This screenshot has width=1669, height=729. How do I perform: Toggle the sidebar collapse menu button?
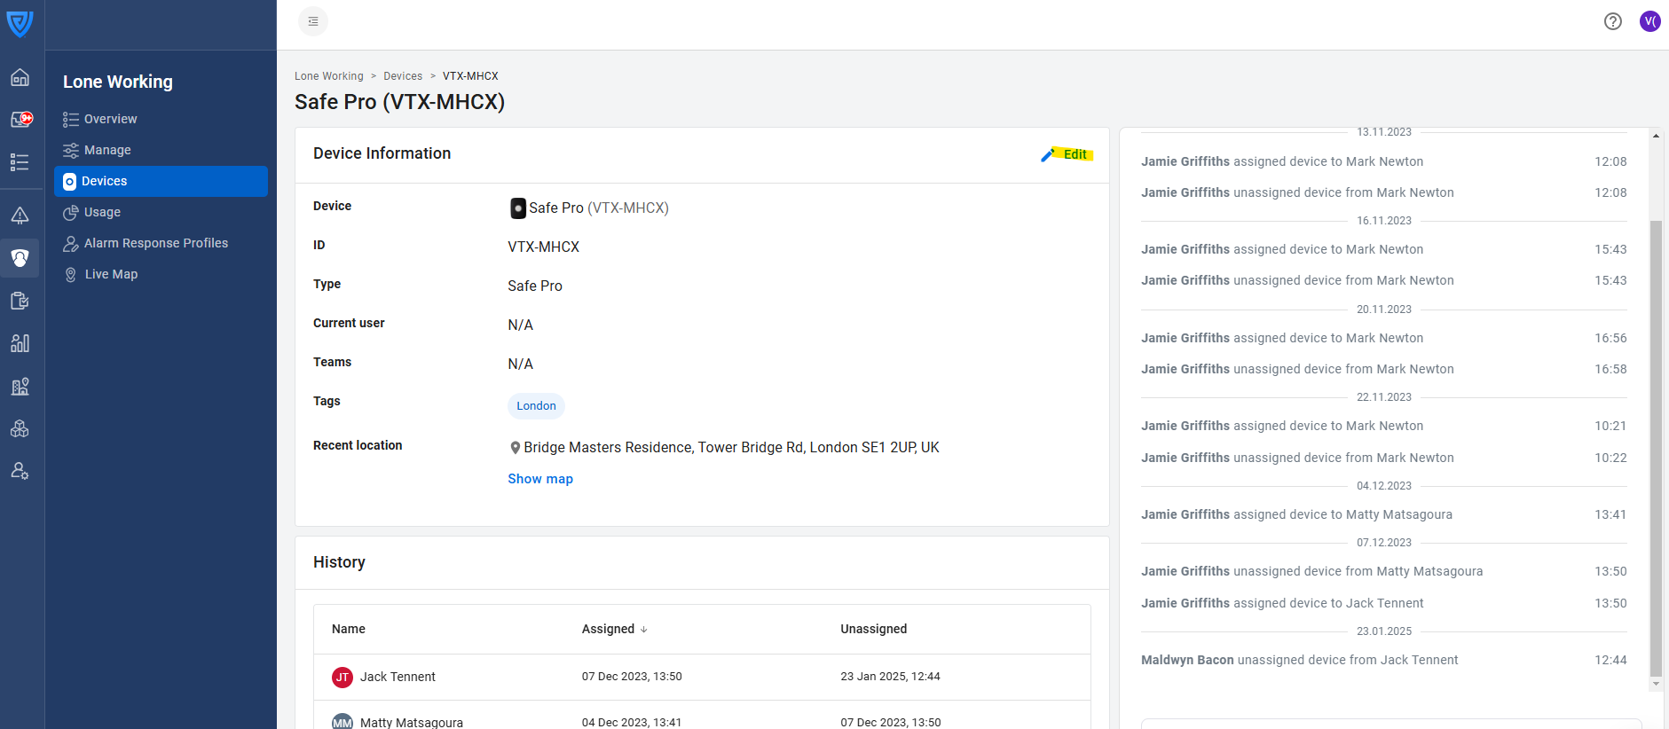click(x=313, y=21)
